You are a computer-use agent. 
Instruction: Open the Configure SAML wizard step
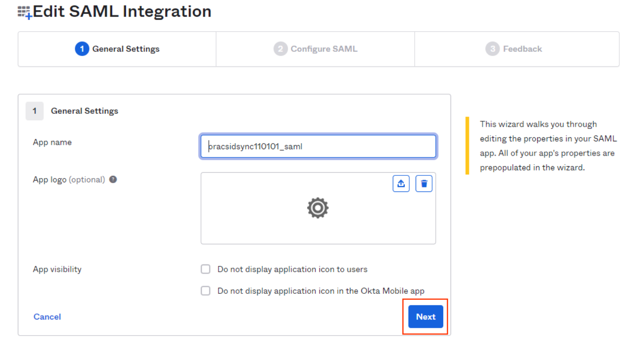(315, 49)
